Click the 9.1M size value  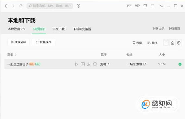coord(162,64)
